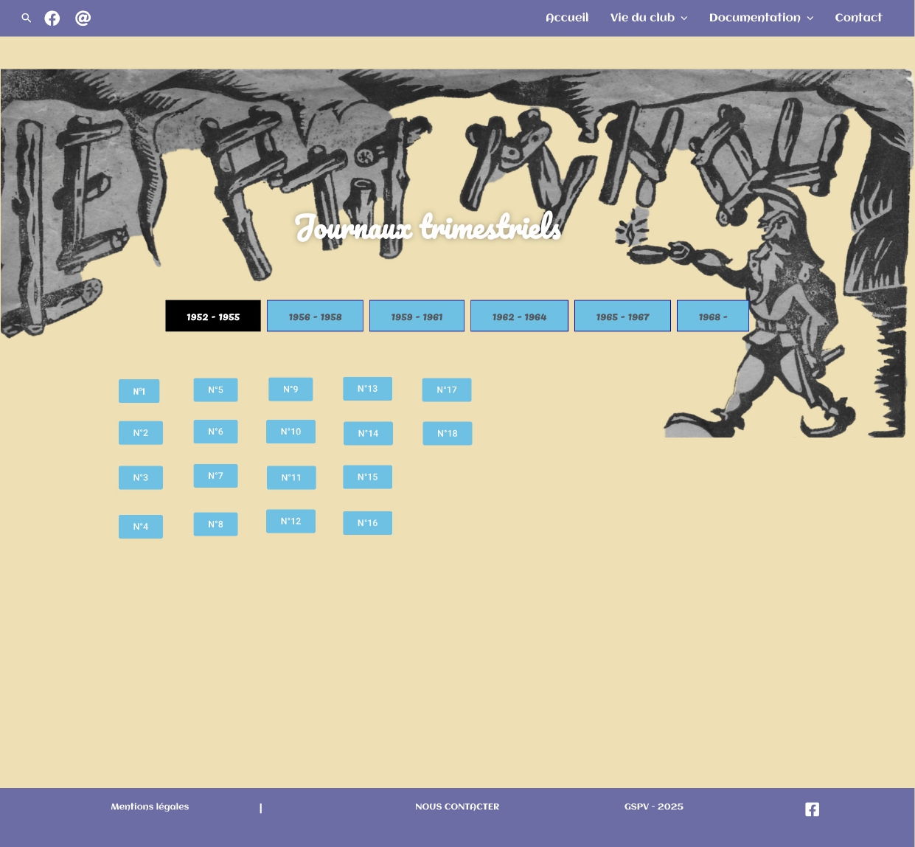Select the 1952 - 1955 tab
915x847 pixels.
213,316
